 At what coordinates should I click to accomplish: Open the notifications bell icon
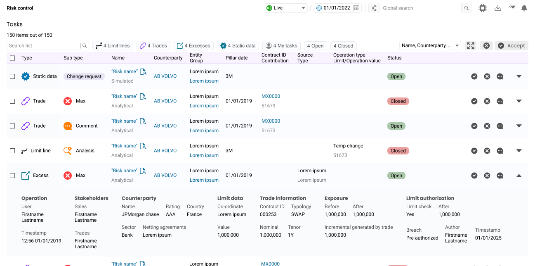point(524,8)
